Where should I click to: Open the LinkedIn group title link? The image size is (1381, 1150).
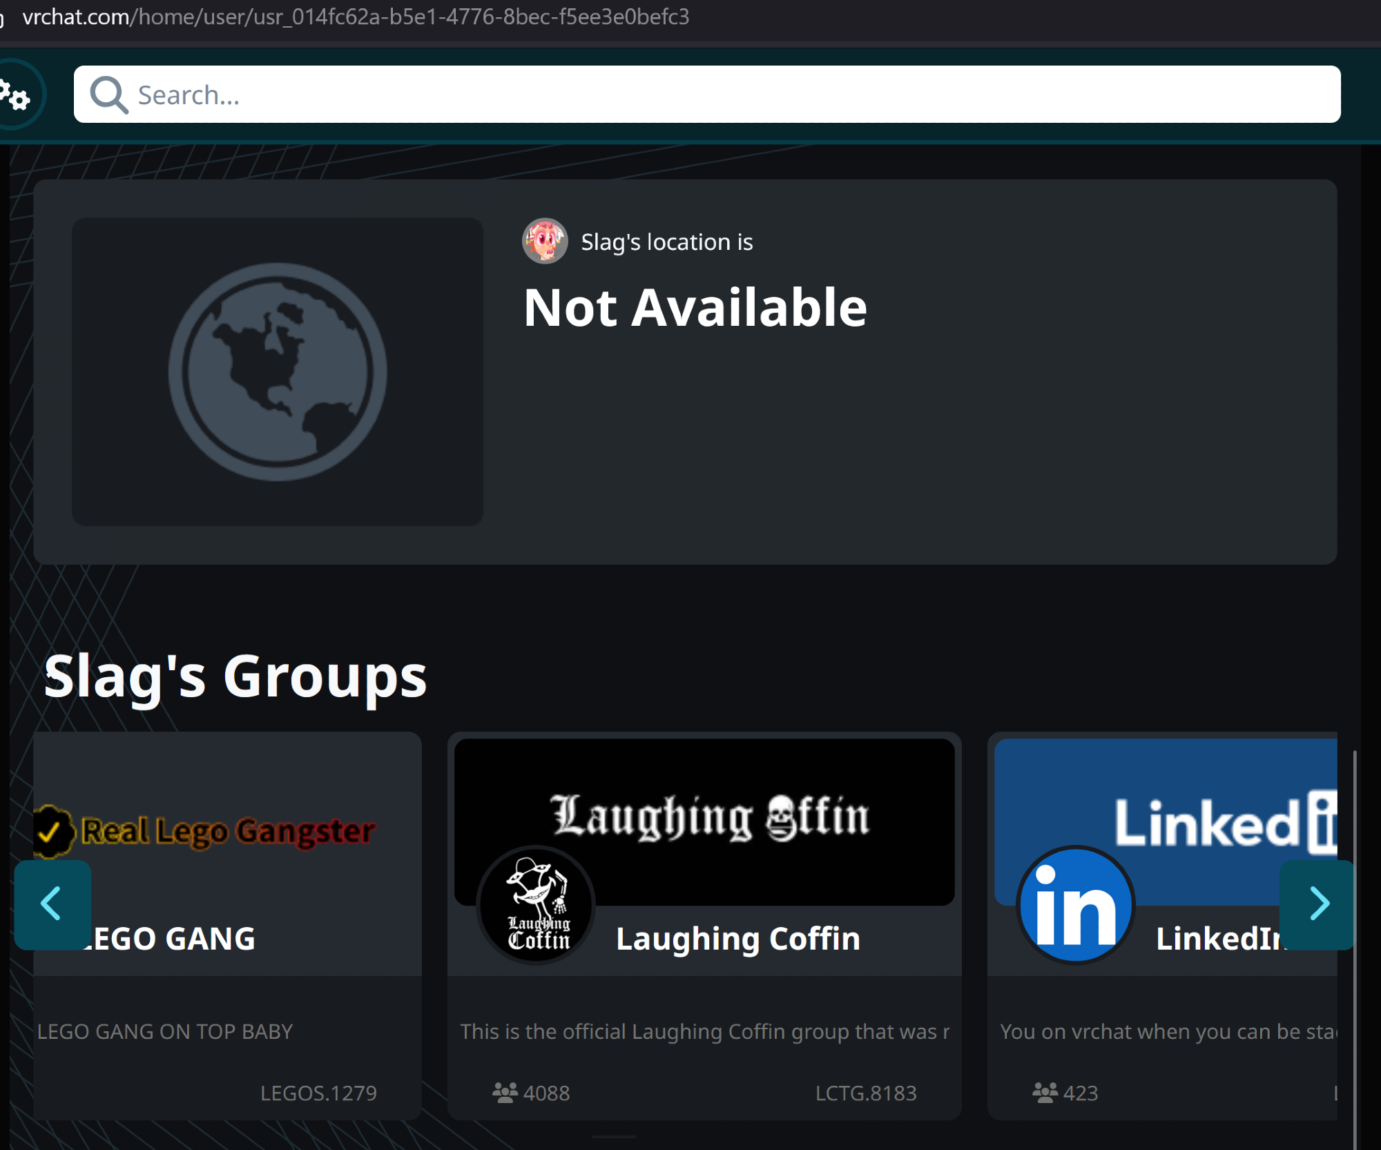click(x=1219, y=939)
